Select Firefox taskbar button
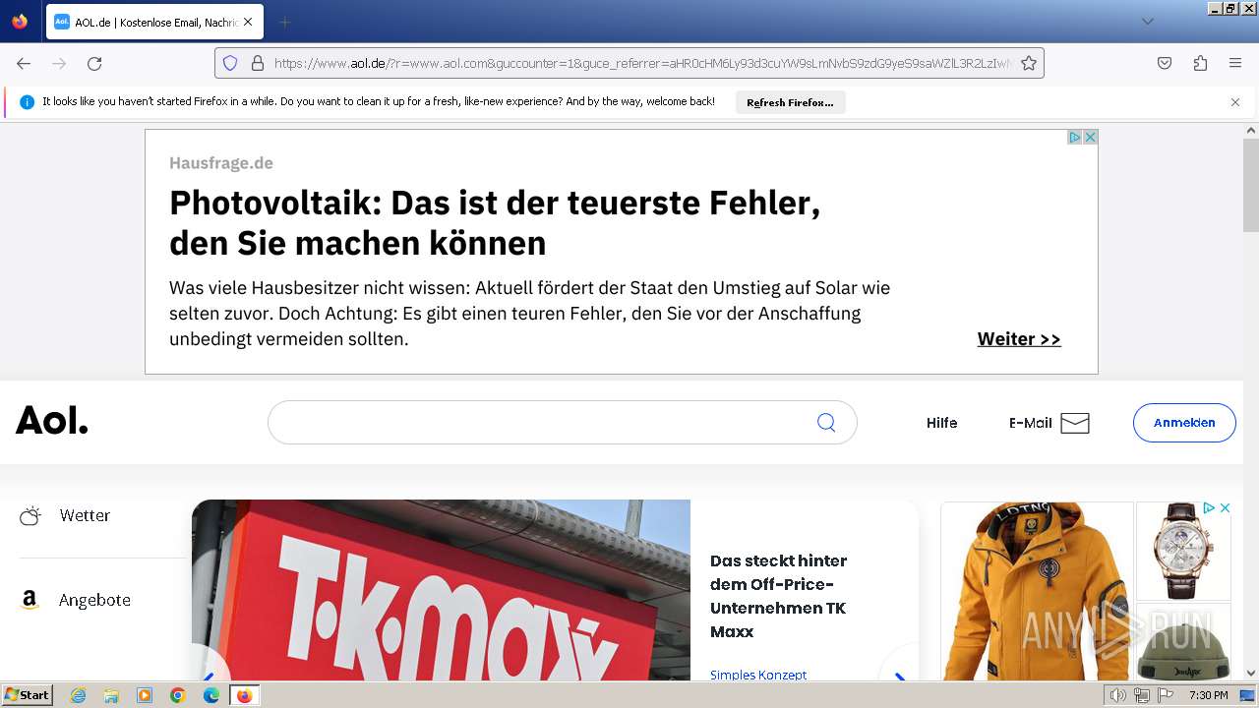The height and width of the screenshot is (708, 1259). point(244,695)
